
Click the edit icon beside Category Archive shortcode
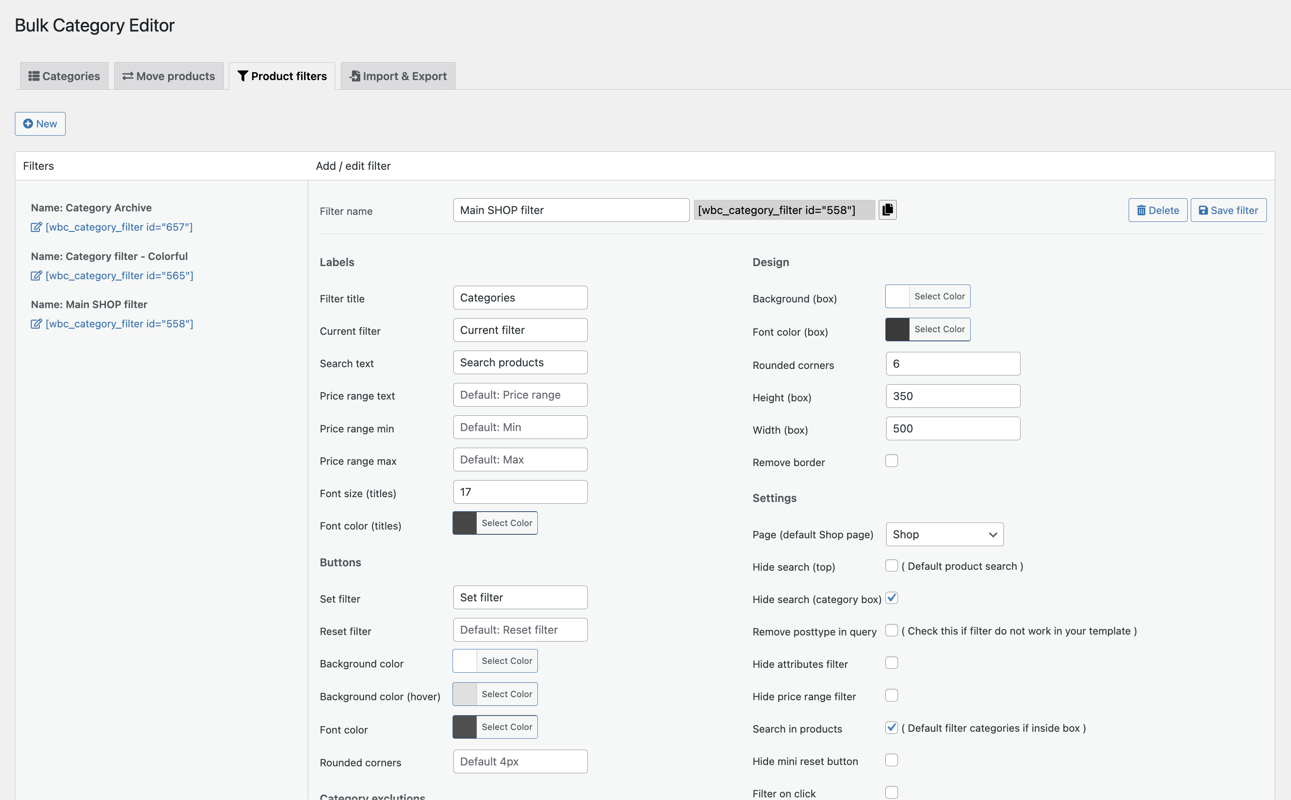36,227
